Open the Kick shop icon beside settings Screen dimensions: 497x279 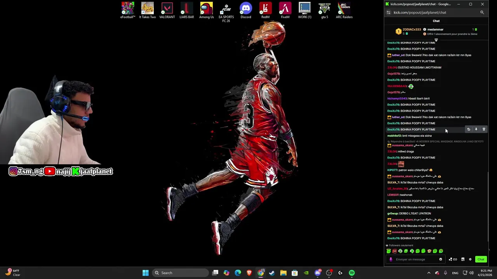point(462,259)
